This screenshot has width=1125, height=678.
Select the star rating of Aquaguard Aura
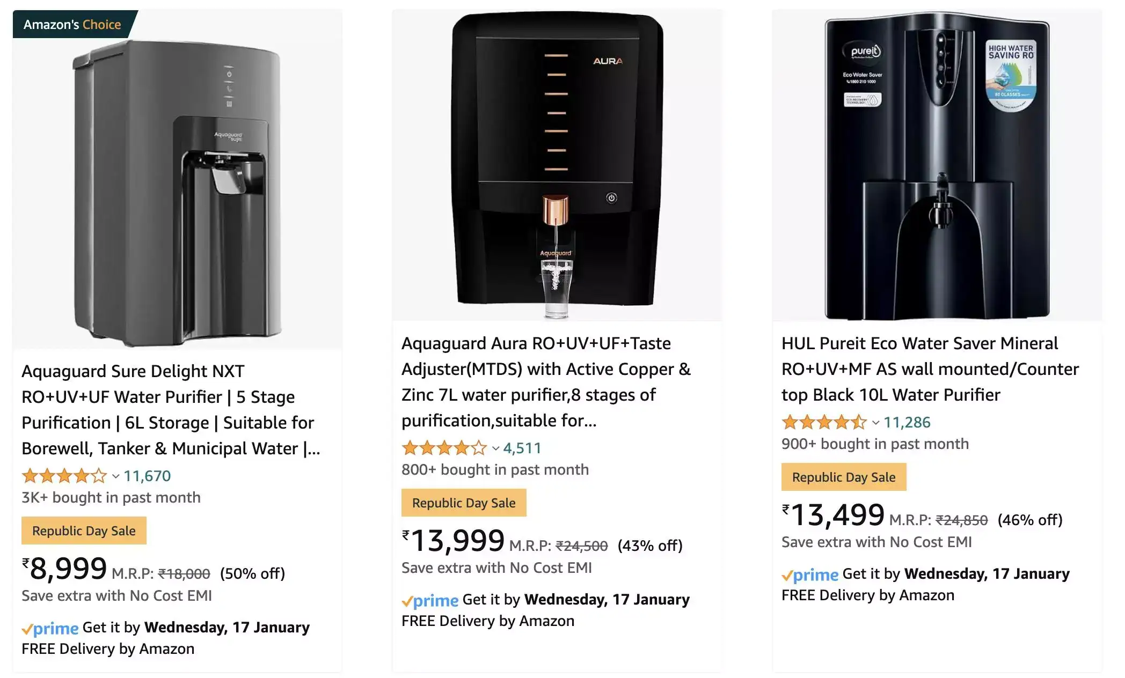tap(444, 448)
